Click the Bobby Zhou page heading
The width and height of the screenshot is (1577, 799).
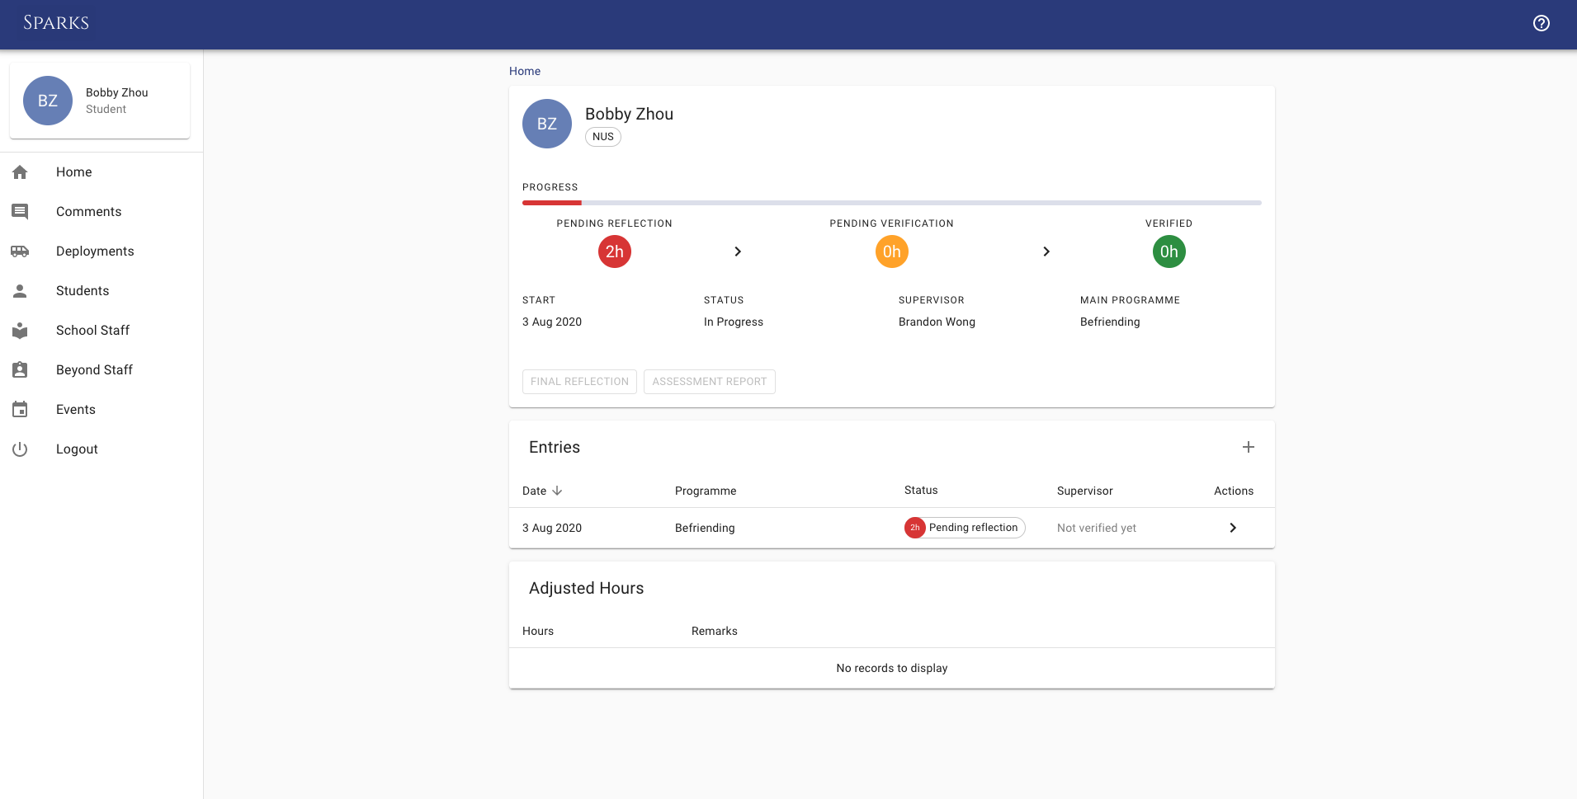629,114
